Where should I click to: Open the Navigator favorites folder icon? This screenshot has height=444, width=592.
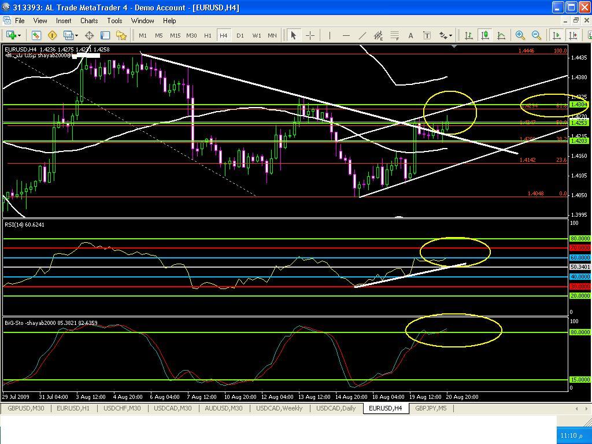tap(121, 35)
